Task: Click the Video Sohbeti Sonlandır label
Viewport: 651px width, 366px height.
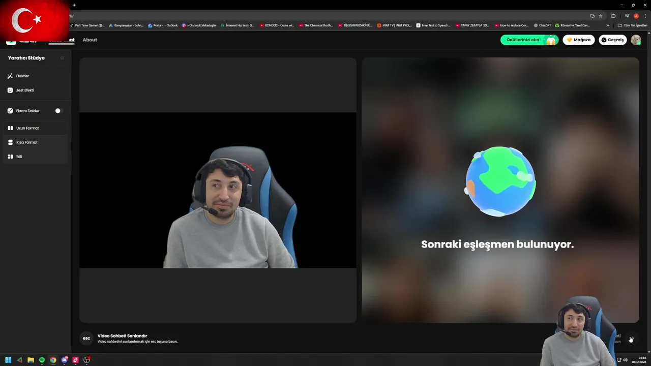Action: (122, 336)
